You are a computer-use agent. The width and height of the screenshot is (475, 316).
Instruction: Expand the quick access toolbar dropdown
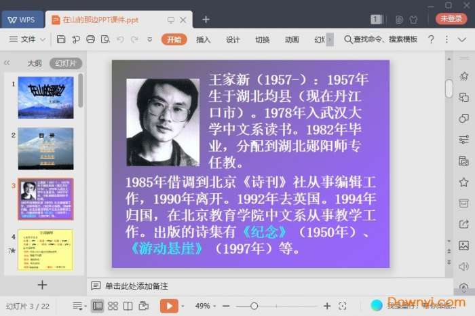(x=150, y=39)
